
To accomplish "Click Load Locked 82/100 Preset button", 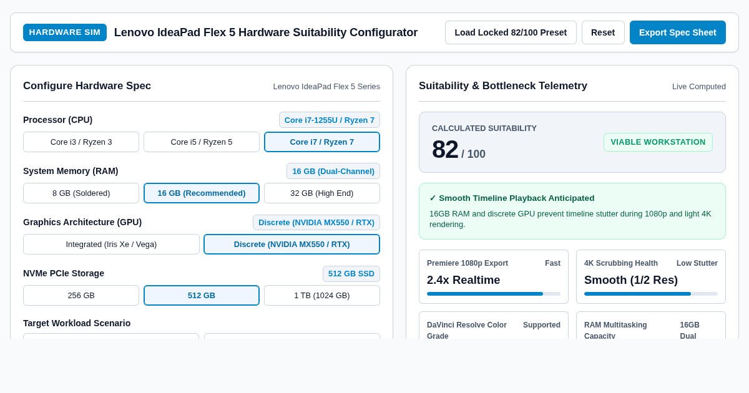I will click(511, 32).
